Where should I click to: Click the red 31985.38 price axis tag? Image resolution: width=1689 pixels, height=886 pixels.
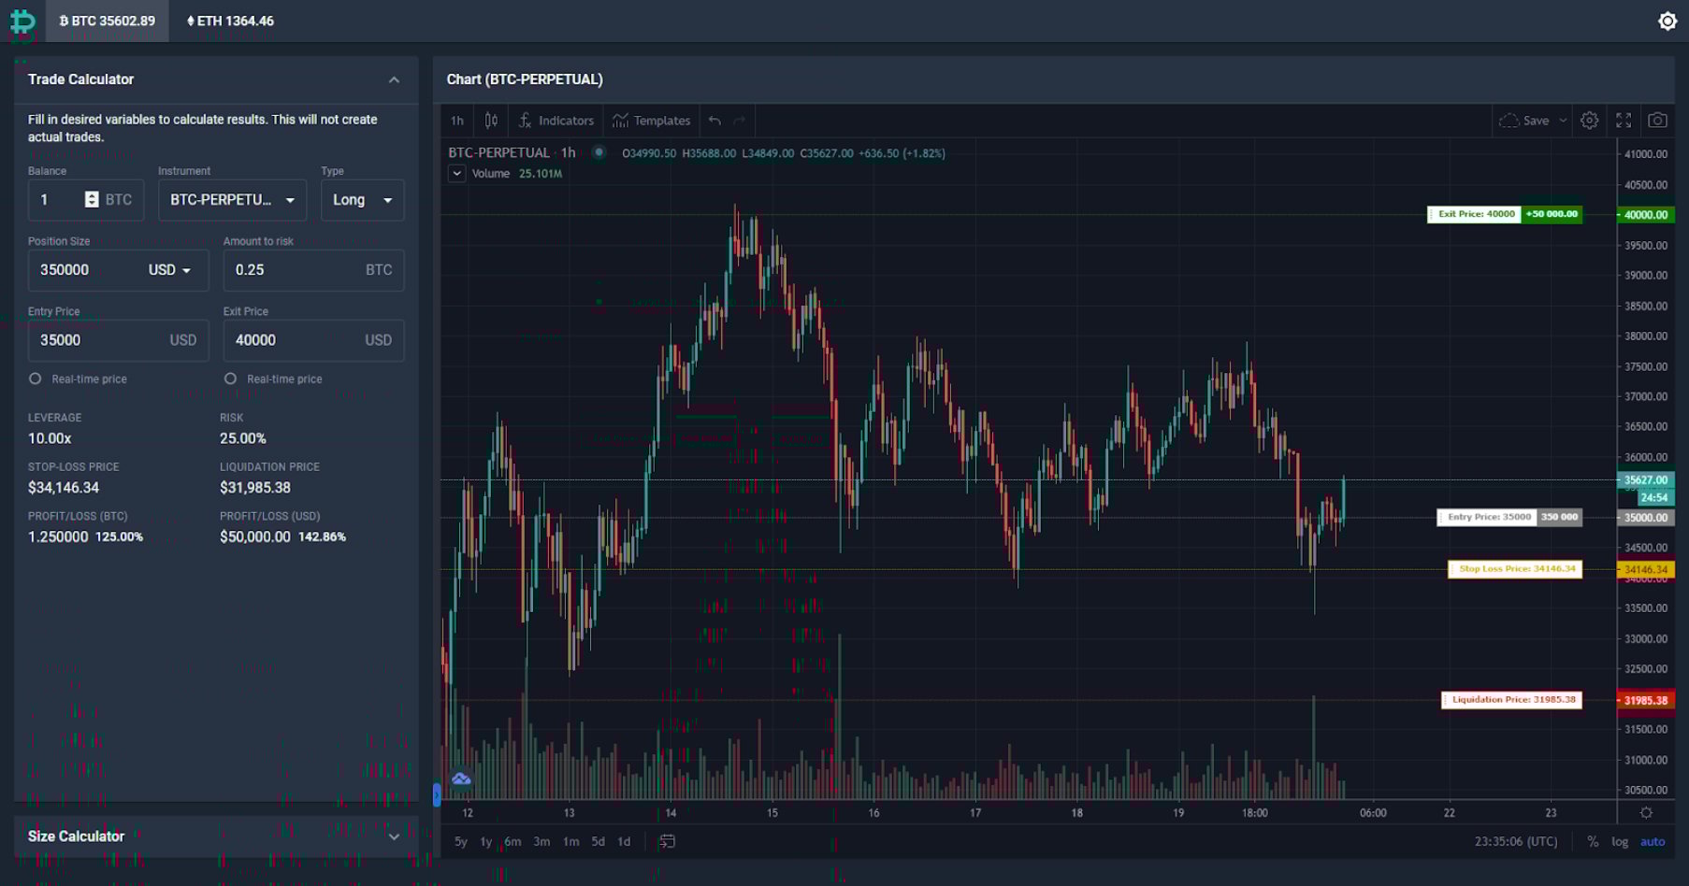click(1646, 700)
